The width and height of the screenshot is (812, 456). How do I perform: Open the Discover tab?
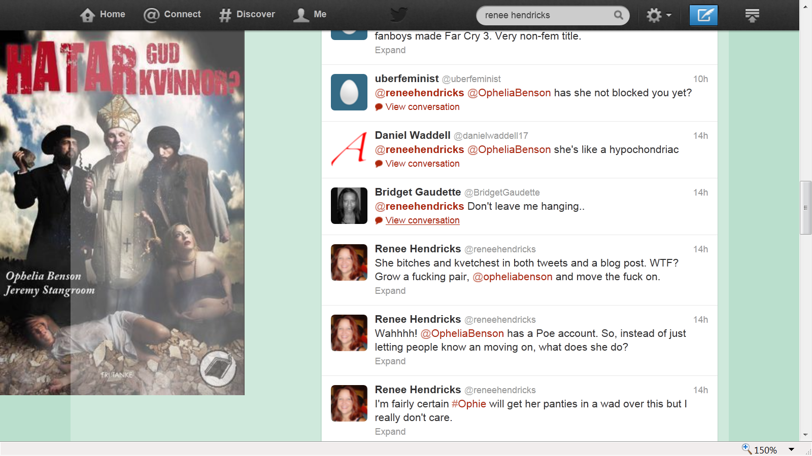(247, 15)
